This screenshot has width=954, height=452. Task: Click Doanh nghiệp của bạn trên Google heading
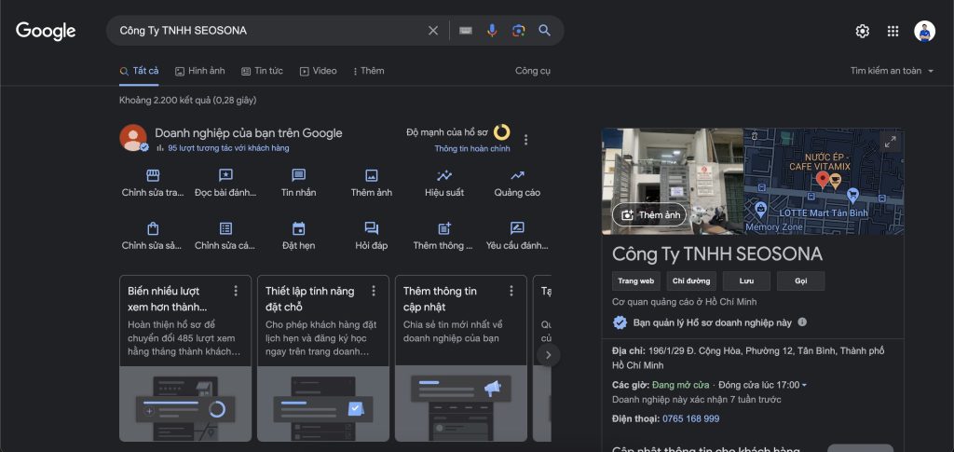[248, 132]
